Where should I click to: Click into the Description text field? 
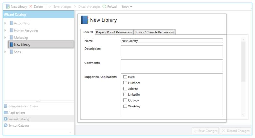pos(172,51)
